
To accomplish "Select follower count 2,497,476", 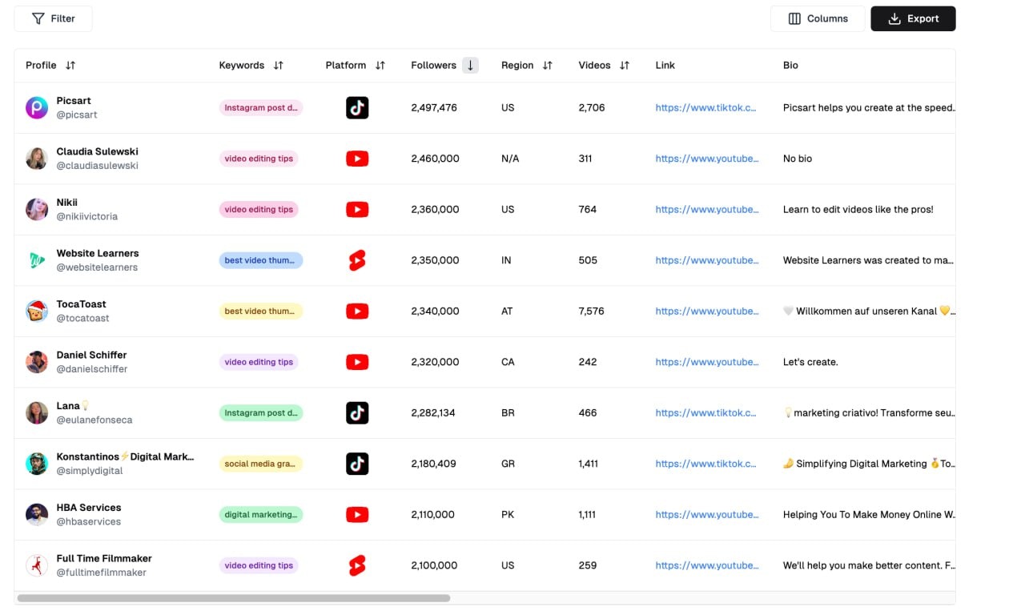I will point(434,107).
